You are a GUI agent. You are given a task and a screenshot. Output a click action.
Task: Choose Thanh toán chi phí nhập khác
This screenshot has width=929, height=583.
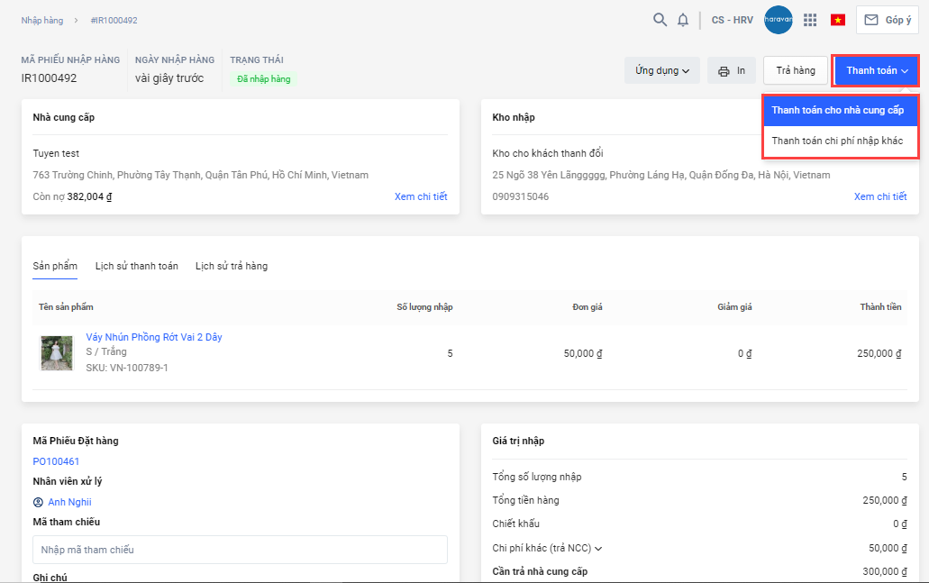[x=837, y=141]
